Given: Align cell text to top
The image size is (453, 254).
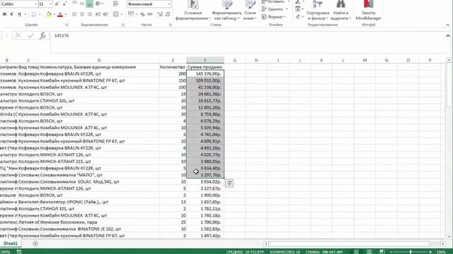Looking at the screenshot, I should tap(74, 4).
